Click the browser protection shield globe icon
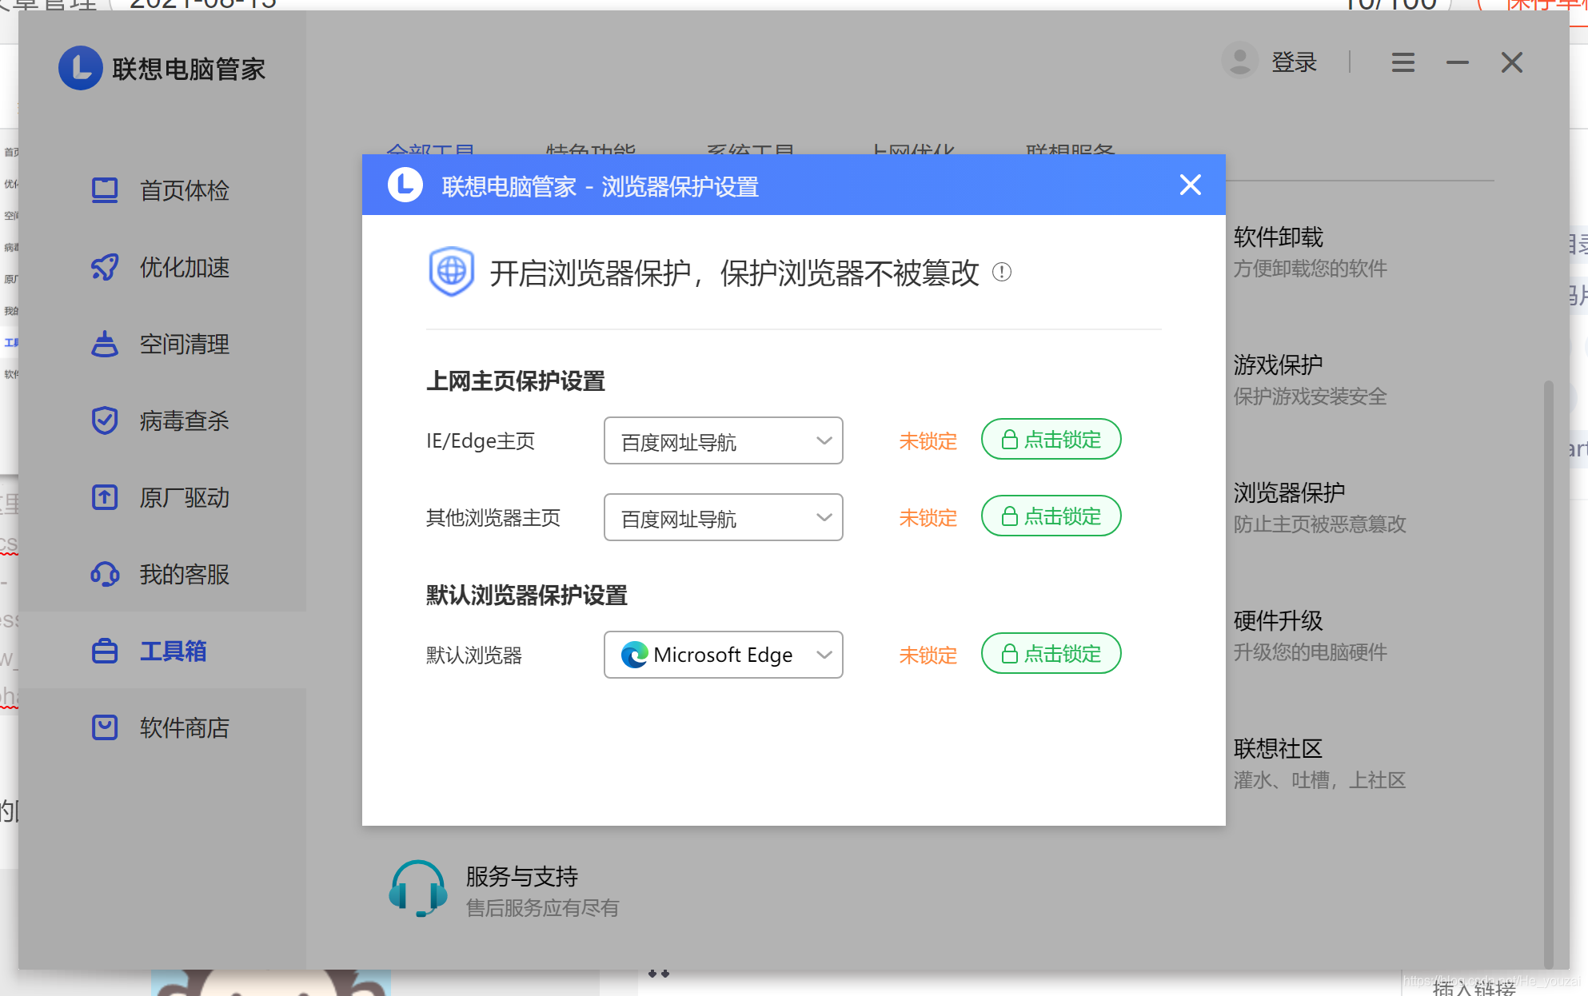This screenshot has height=996, width=1588. pyautogui.click(x=452, y=272)
